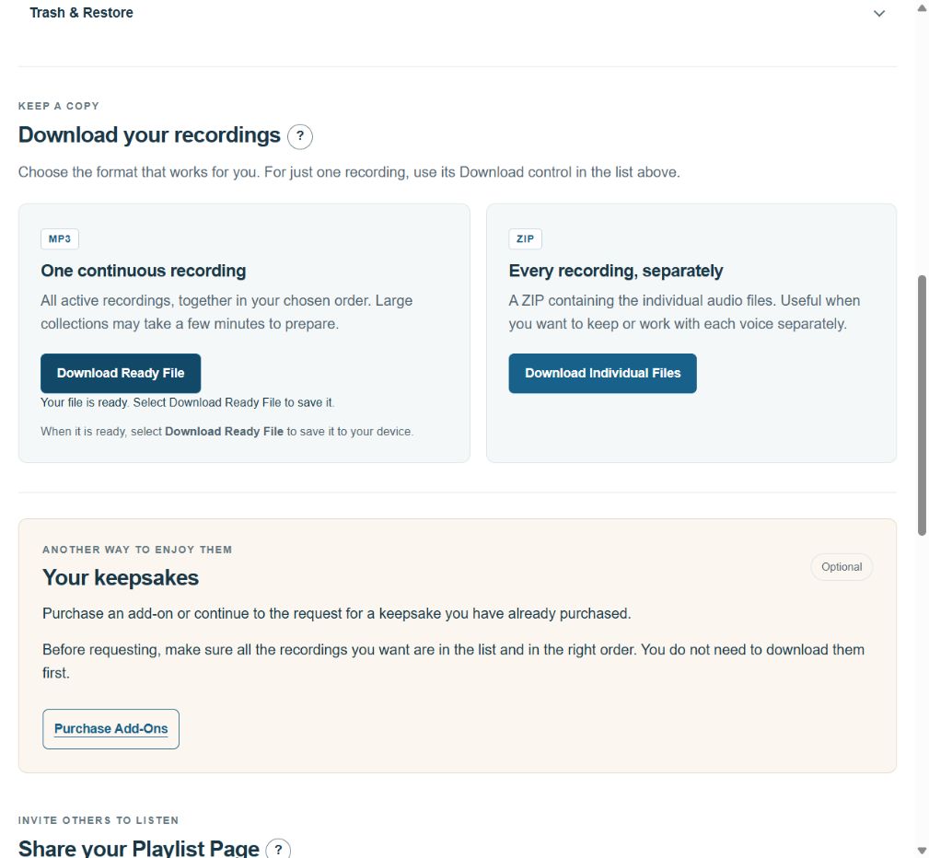Click the INVITE OTHERS TO LISTEN label
929x858 pixels.
(99, 820)
